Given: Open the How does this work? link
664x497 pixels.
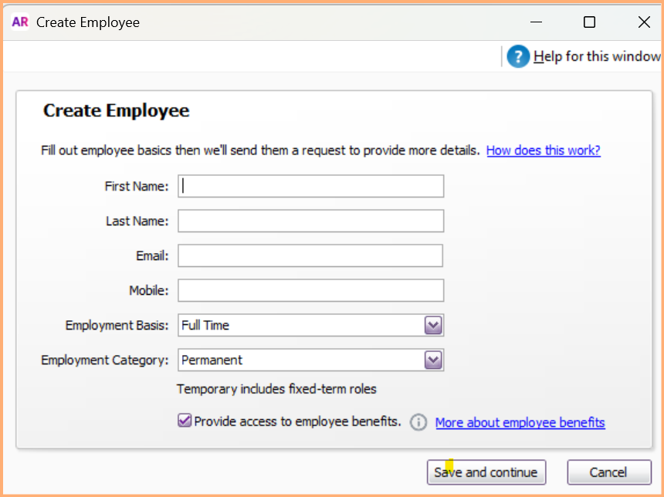Looking at the screenshot, I should (543, 150).
